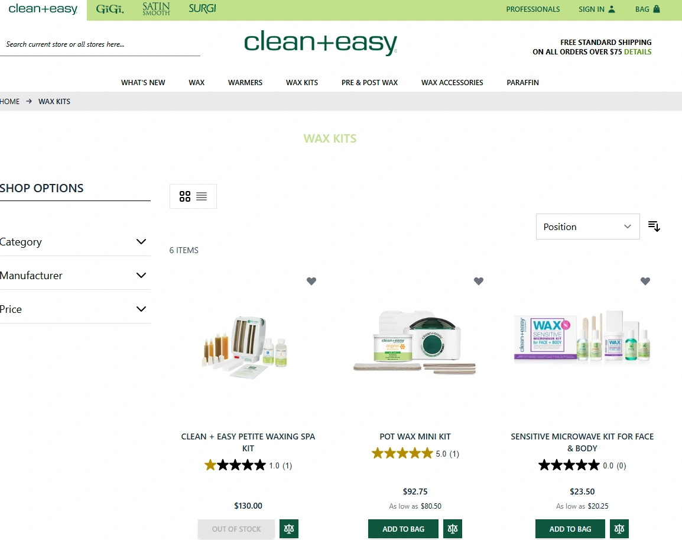Open Paraffin menu item
Image resolution: width=682 pixels, height=540 pixels.
(522, 82)
